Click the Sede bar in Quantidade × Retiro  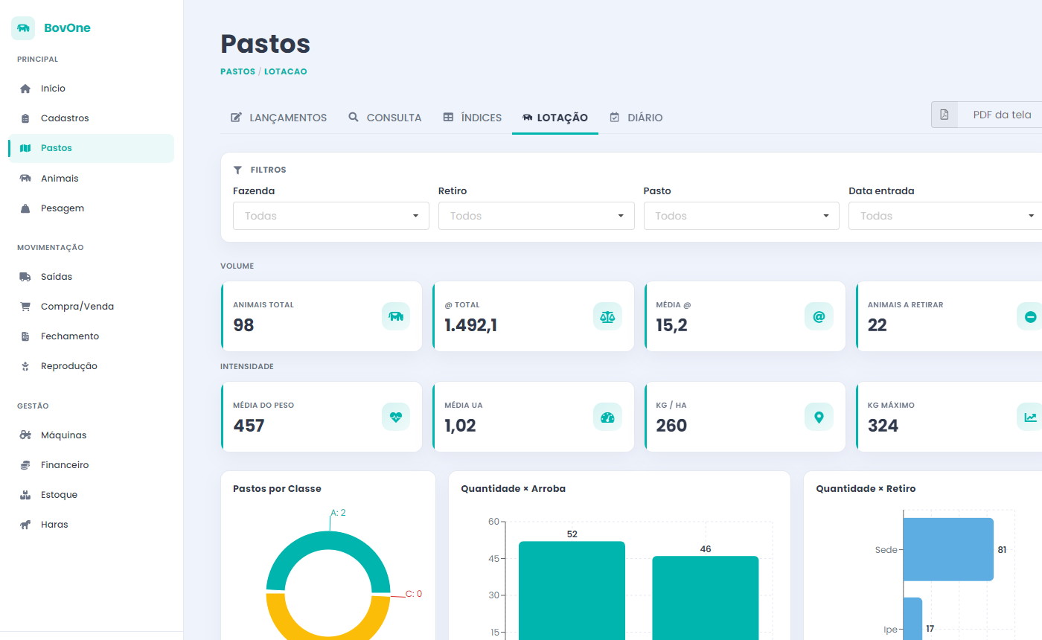point(948,549)
